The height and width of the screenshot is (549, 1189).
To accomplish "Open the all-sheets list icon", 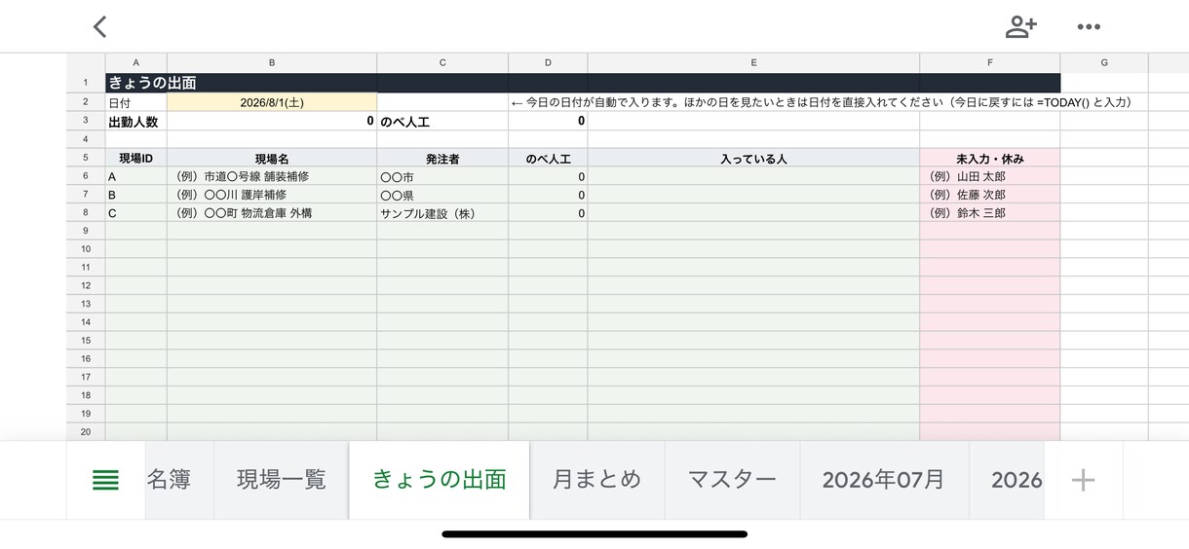I will pyautogui.click(x=105, y=480).
